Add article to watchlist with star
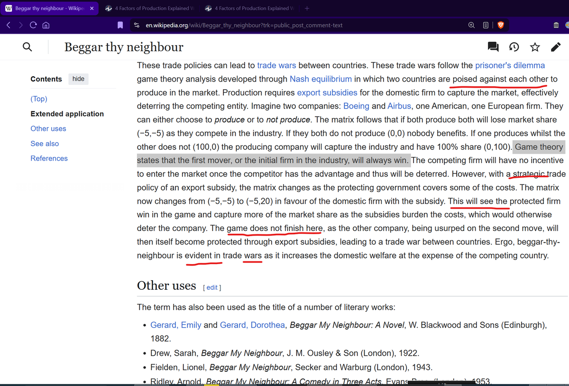This screenshot has width=569, height=386. coord(535,46)
